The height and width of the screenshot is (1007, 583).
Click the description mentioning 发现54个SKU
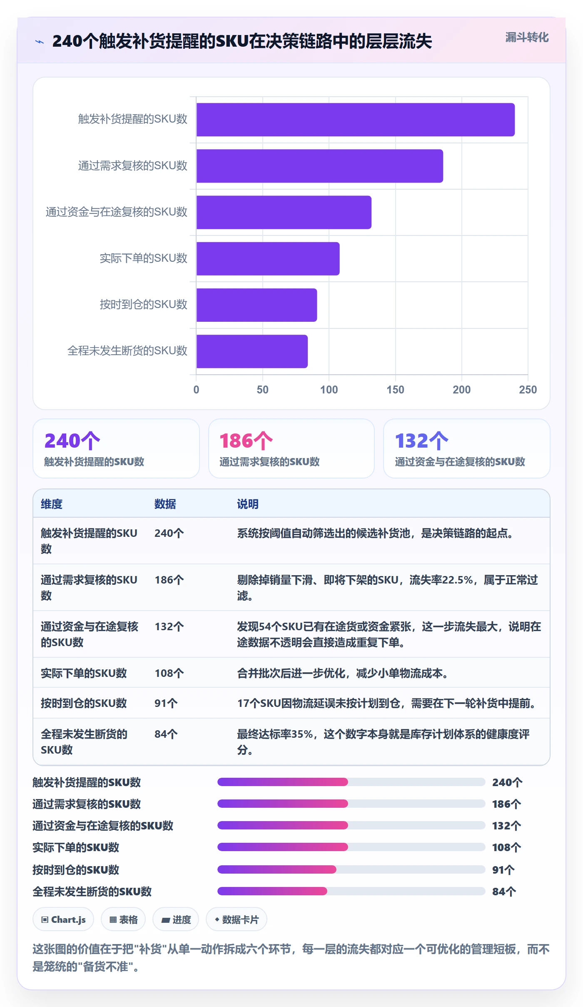coord(389,634)
